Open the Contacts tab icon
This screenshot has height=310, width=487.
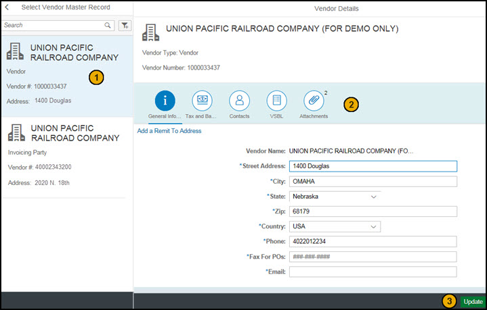[x=239, y=101]
